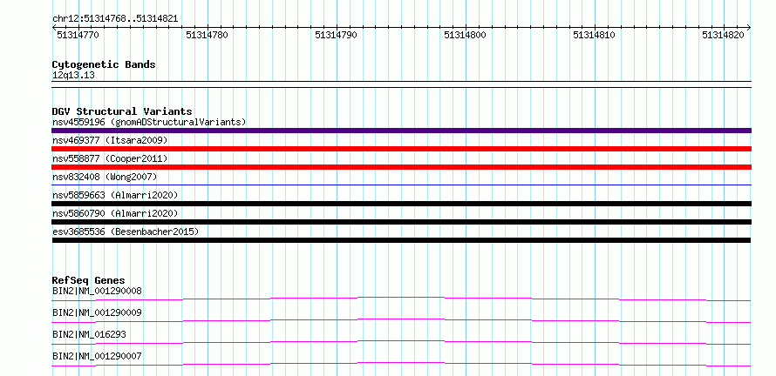
Task: Click the magenta line under BIN2|NM_001290009
Action: 401,320
